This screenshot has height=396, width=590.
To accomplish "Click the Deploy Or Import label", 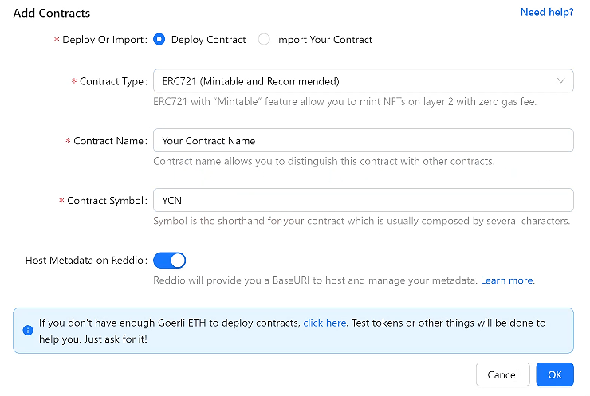I will tap(104, 40).
